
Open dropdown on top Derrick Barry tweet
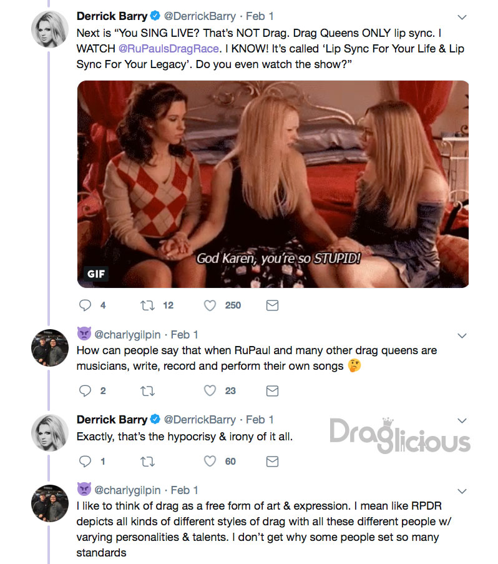462,17
